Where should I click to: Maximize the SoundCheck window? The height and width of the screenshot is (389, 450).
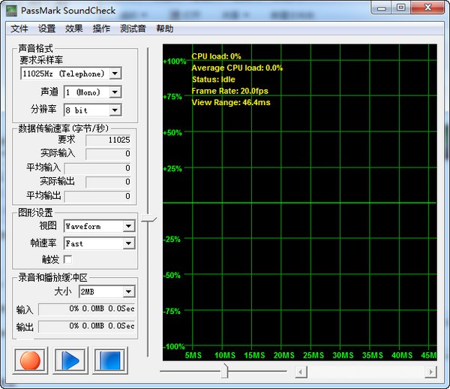tap(401, 8)
